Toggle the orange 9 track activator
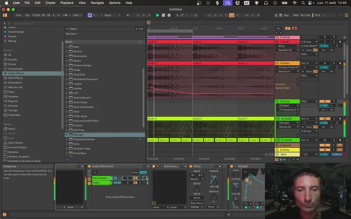Screen dimensions: 351x219 click(x=325, y=101)
